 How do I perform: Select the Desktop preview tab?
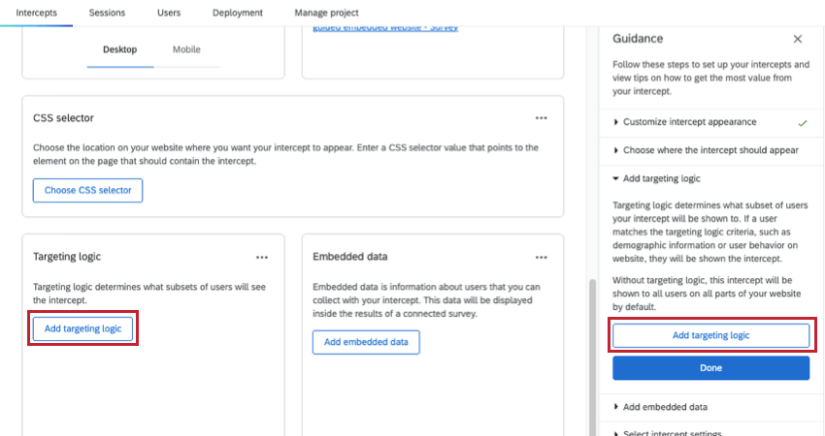[120, 49]
